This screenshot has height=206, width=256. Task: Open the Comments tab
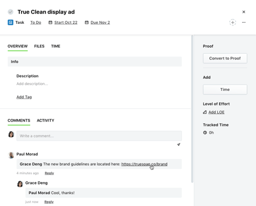point(19,120)
